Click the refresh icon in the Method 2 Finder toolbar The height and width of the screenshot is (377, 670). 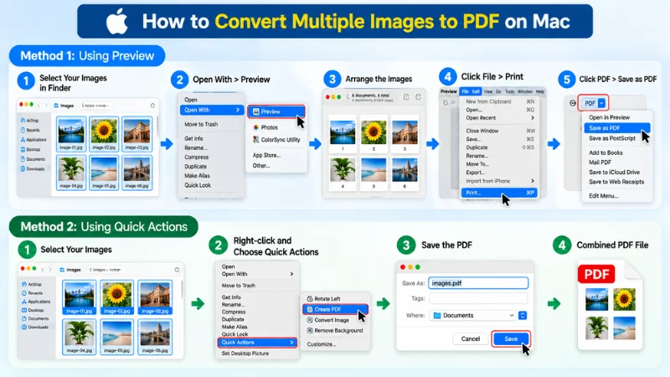177,270
